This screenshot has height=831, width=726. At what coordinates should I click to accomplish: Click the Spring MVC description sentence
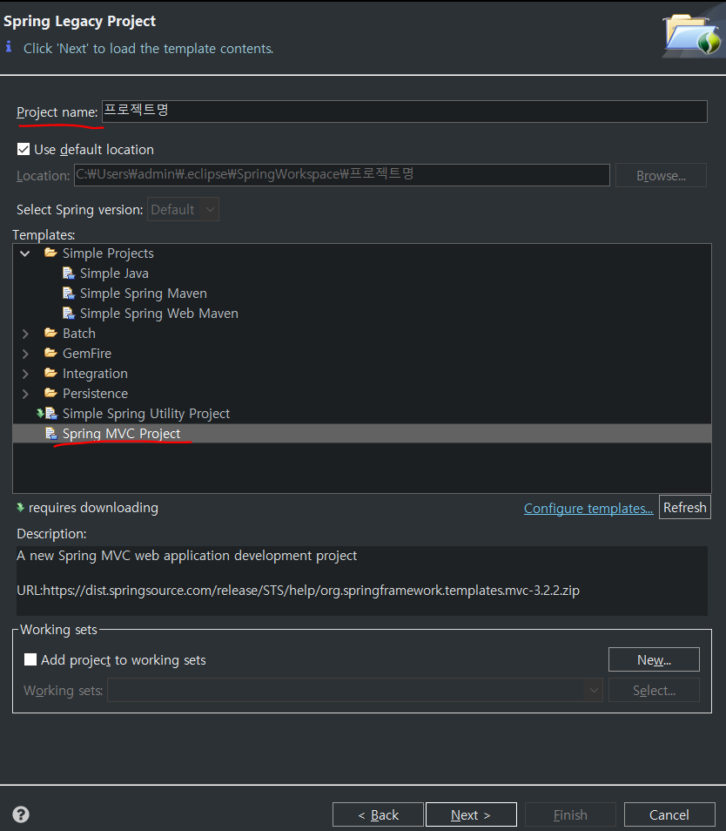[187, 556]
